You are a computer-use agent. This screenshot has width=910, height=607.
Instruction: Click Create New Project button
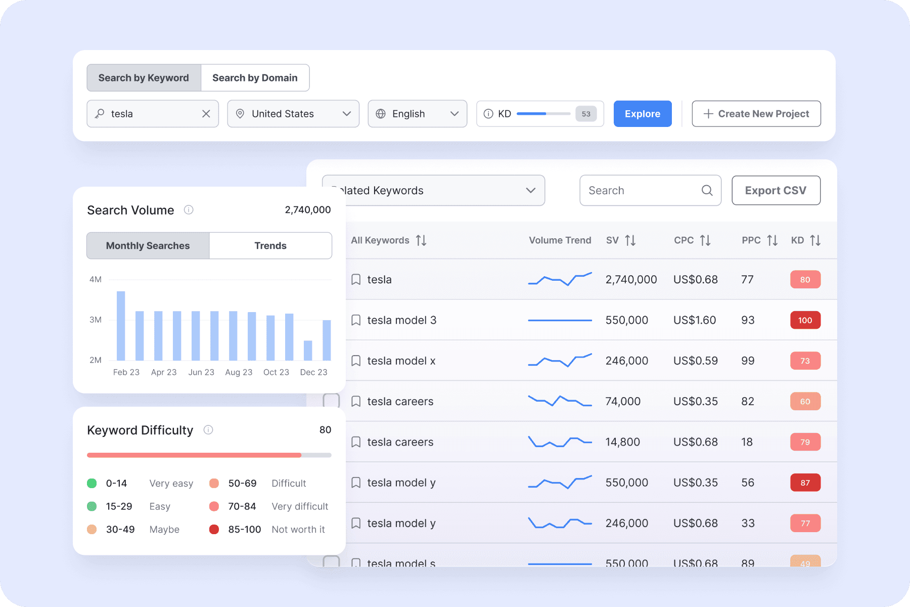(x=756, y=114)
